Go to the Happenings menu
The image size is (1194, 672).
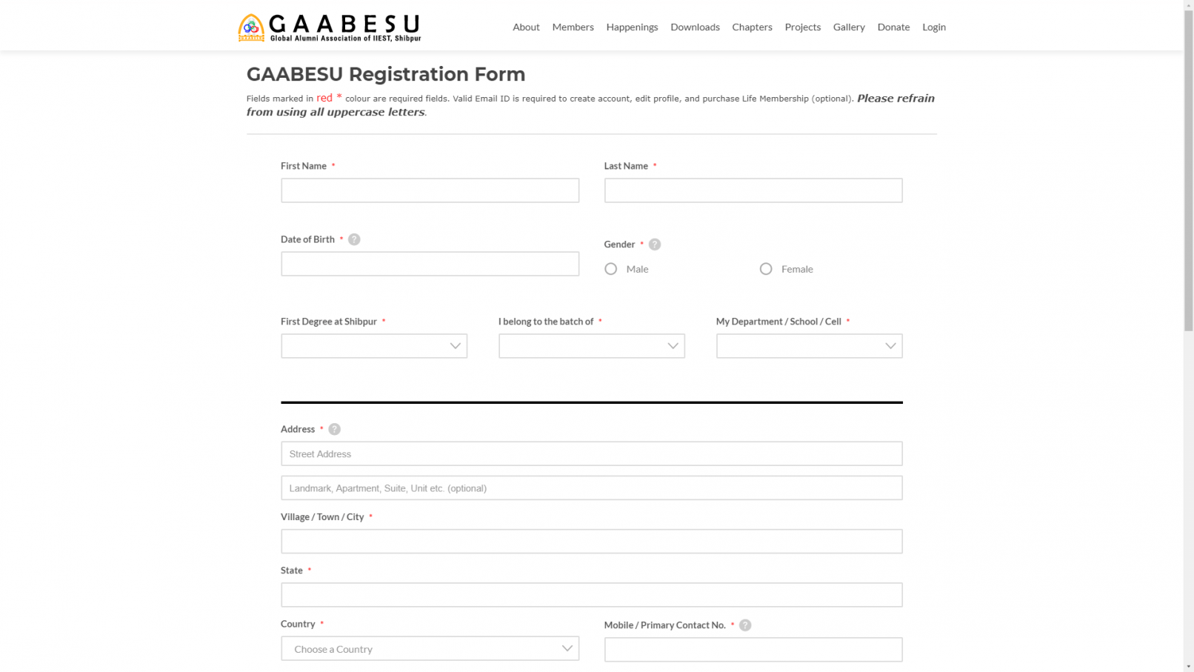tap(632, 27)
